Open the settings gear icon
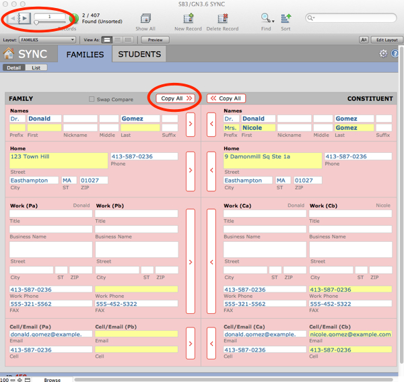Image resolution: width=404 pixels, height=382 pixels. coord(383,54)
